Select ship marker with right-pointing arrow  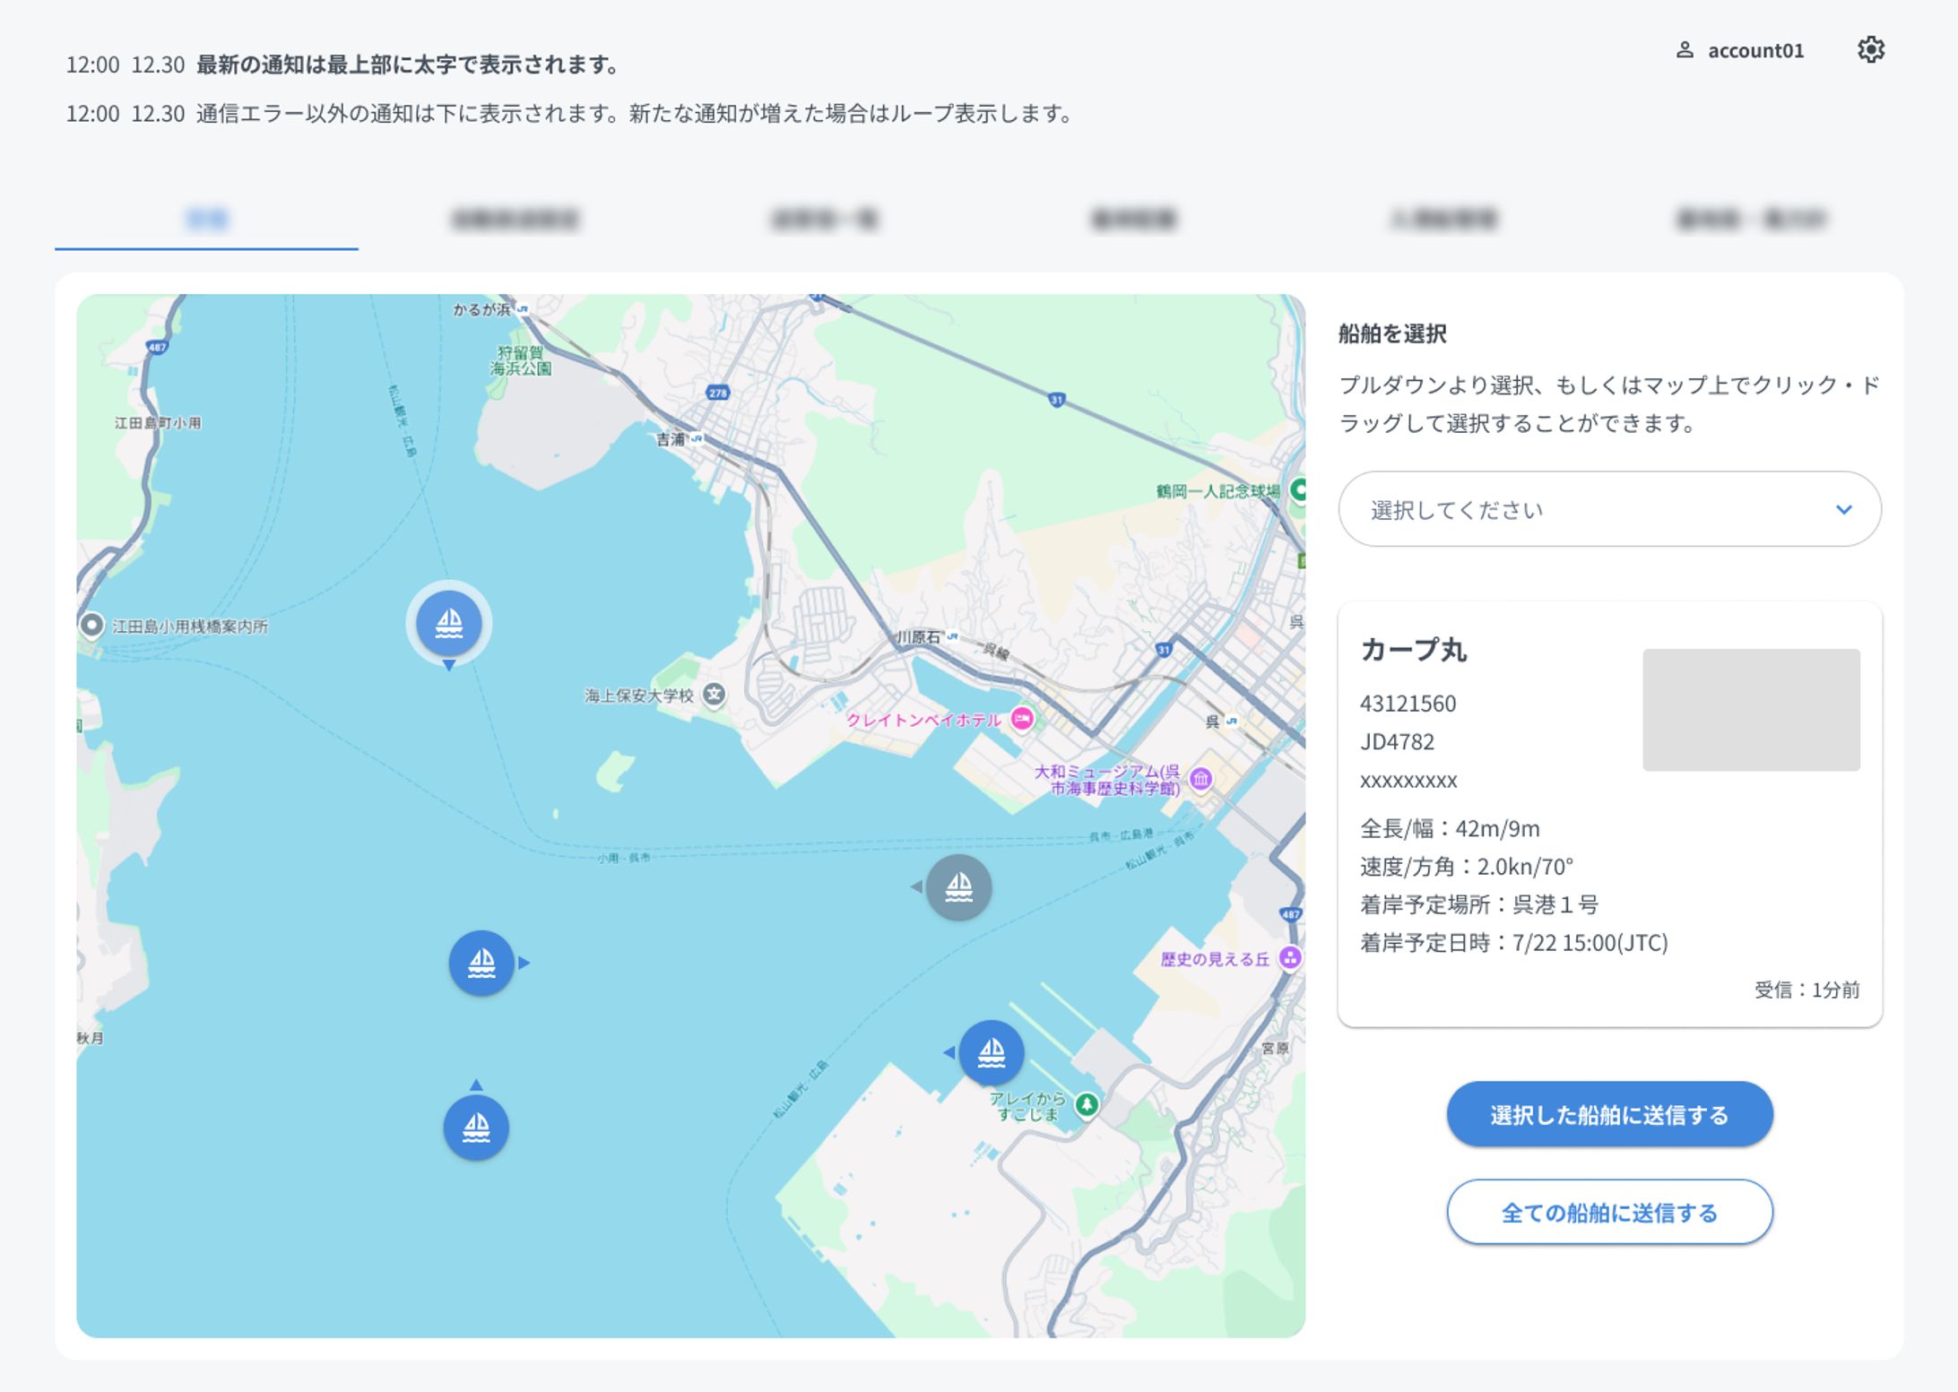(x=481, y=963)
